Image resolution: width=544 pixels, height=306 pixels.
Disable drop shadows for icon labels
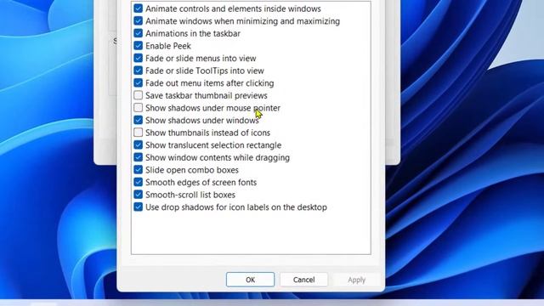[x=138, y=207]
